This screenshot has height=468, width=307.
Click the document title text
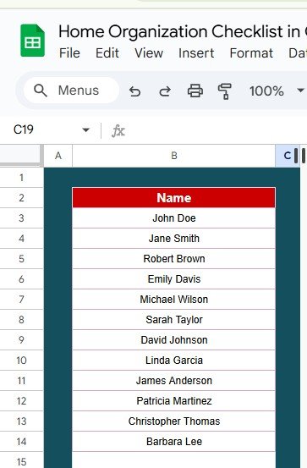pyautogui.click(x=183, y=31)
